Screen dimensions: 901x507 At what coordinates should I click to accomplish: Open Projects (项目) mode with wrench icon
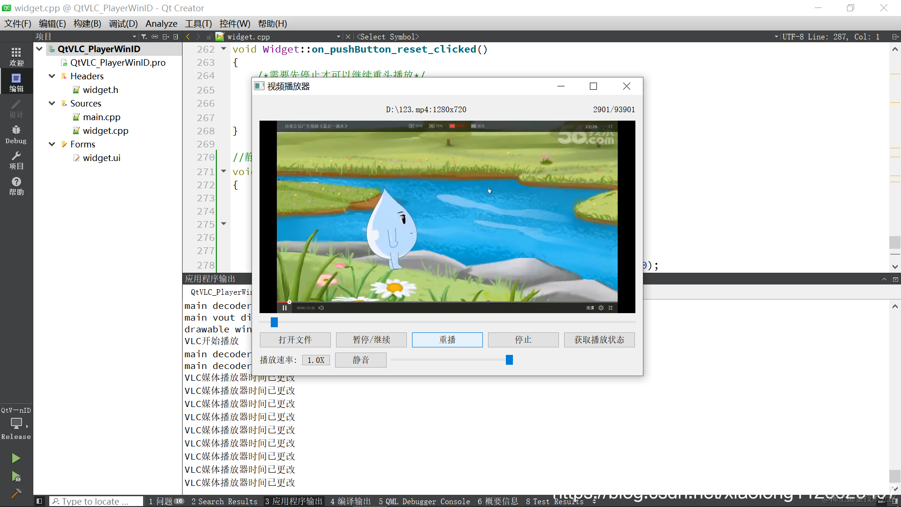[16, 160]
